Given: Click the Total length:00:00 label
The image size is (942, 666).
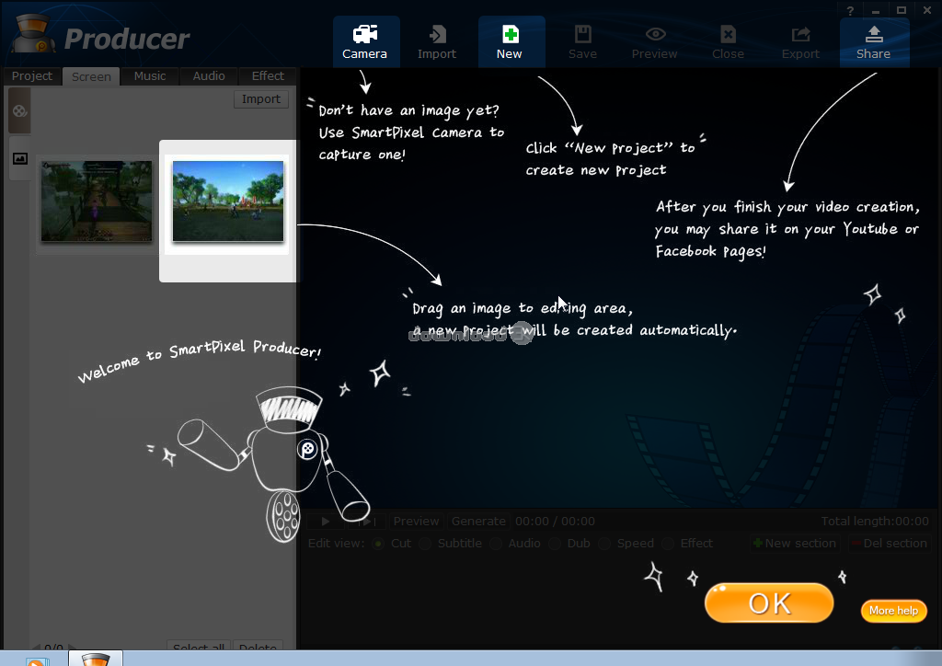Looking at the screenshot, I should point(875,522).
